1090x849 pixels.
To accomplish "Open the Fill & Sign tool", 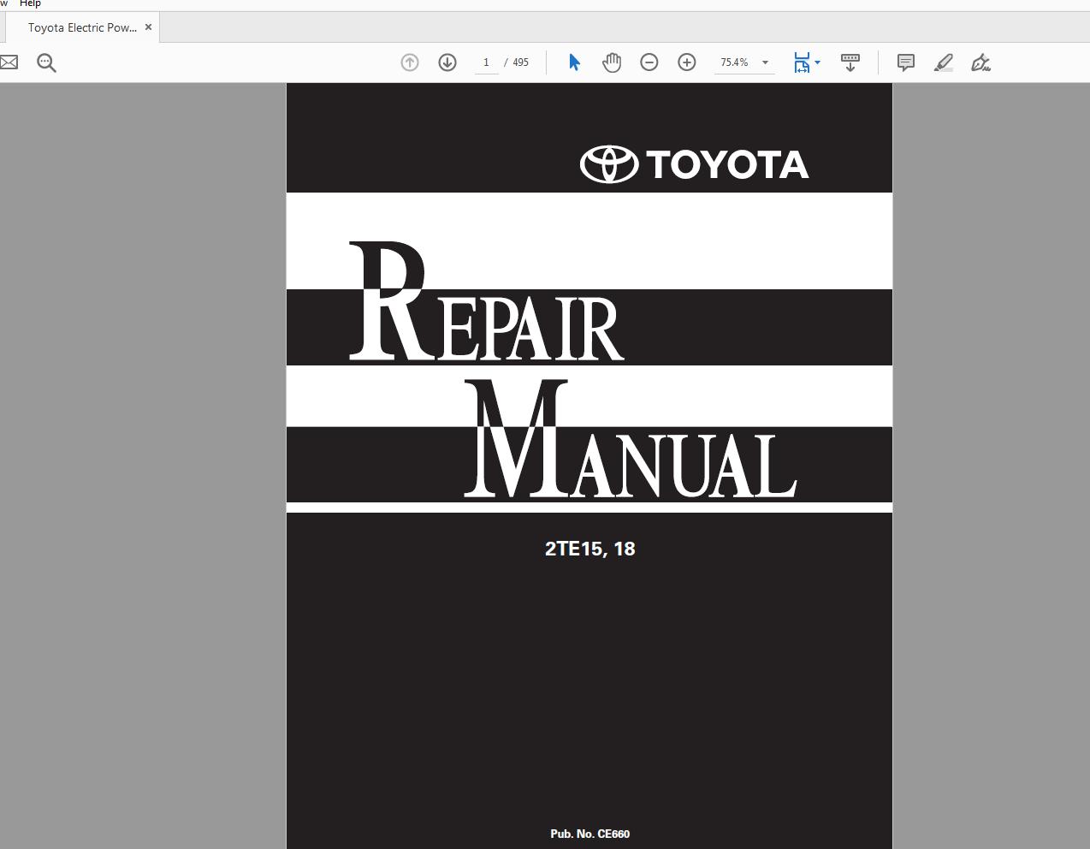I will 980,62.
